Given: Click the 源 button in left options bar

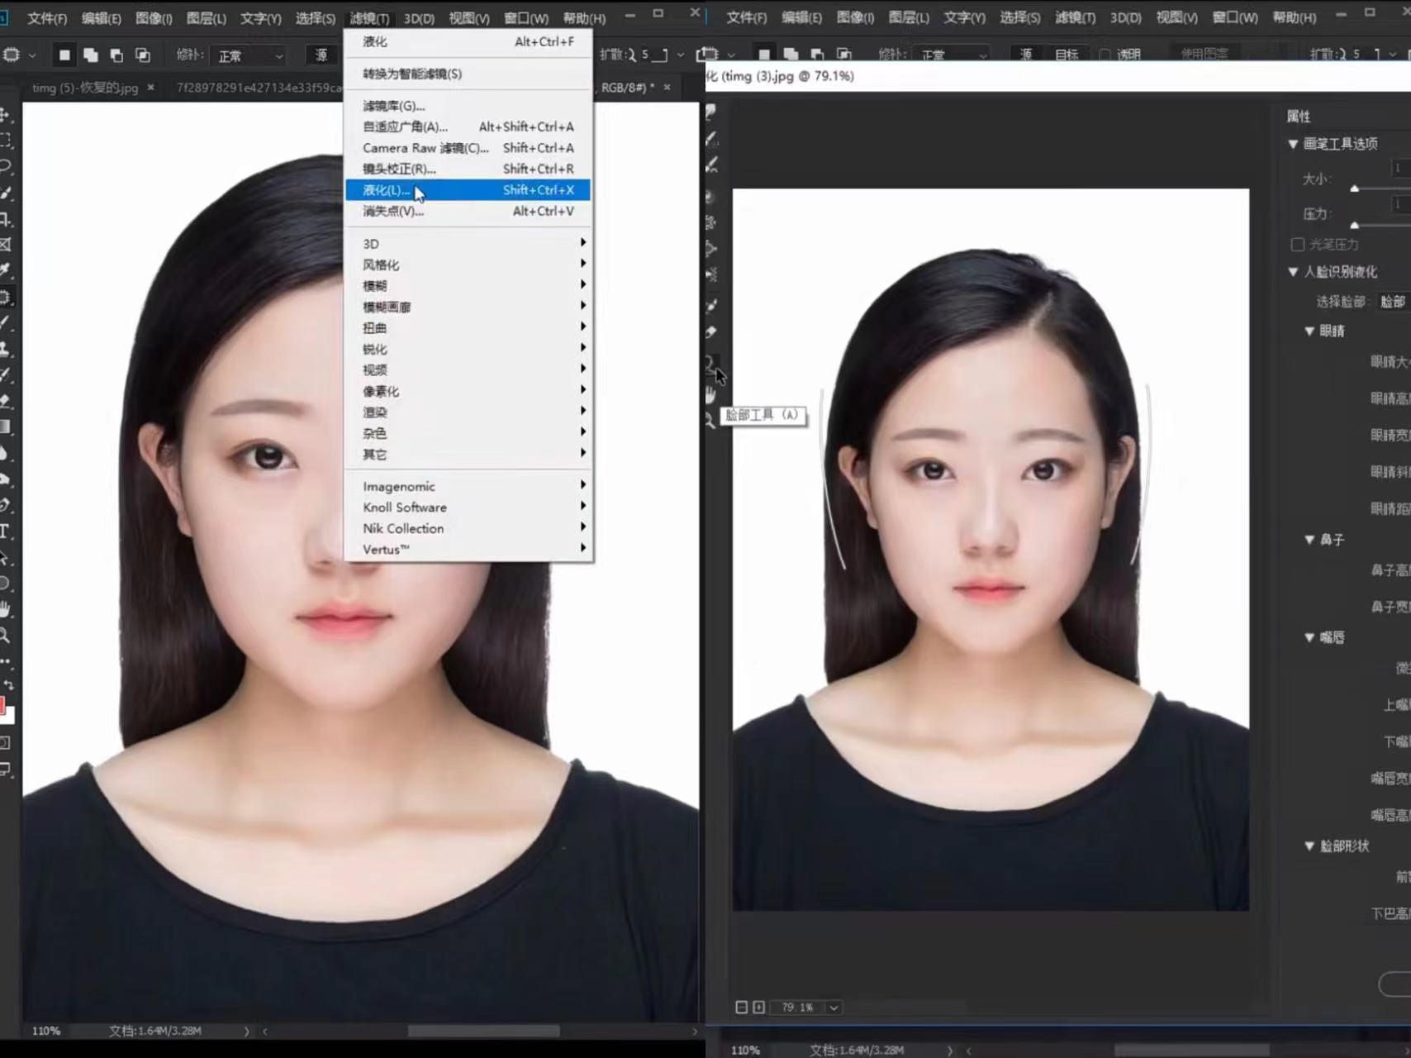Looking at the screenshot, I should pos(321,55).
